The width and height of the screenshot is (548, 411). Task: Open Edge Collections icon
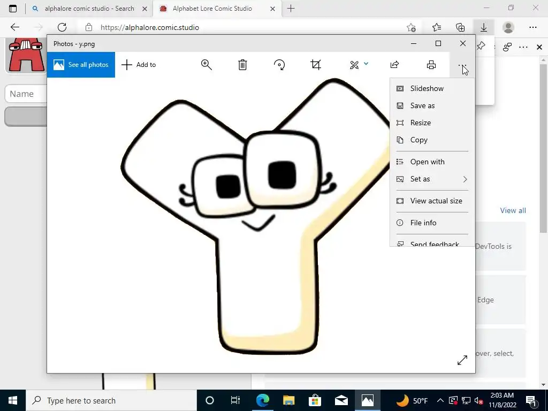[x=460, y=27]
